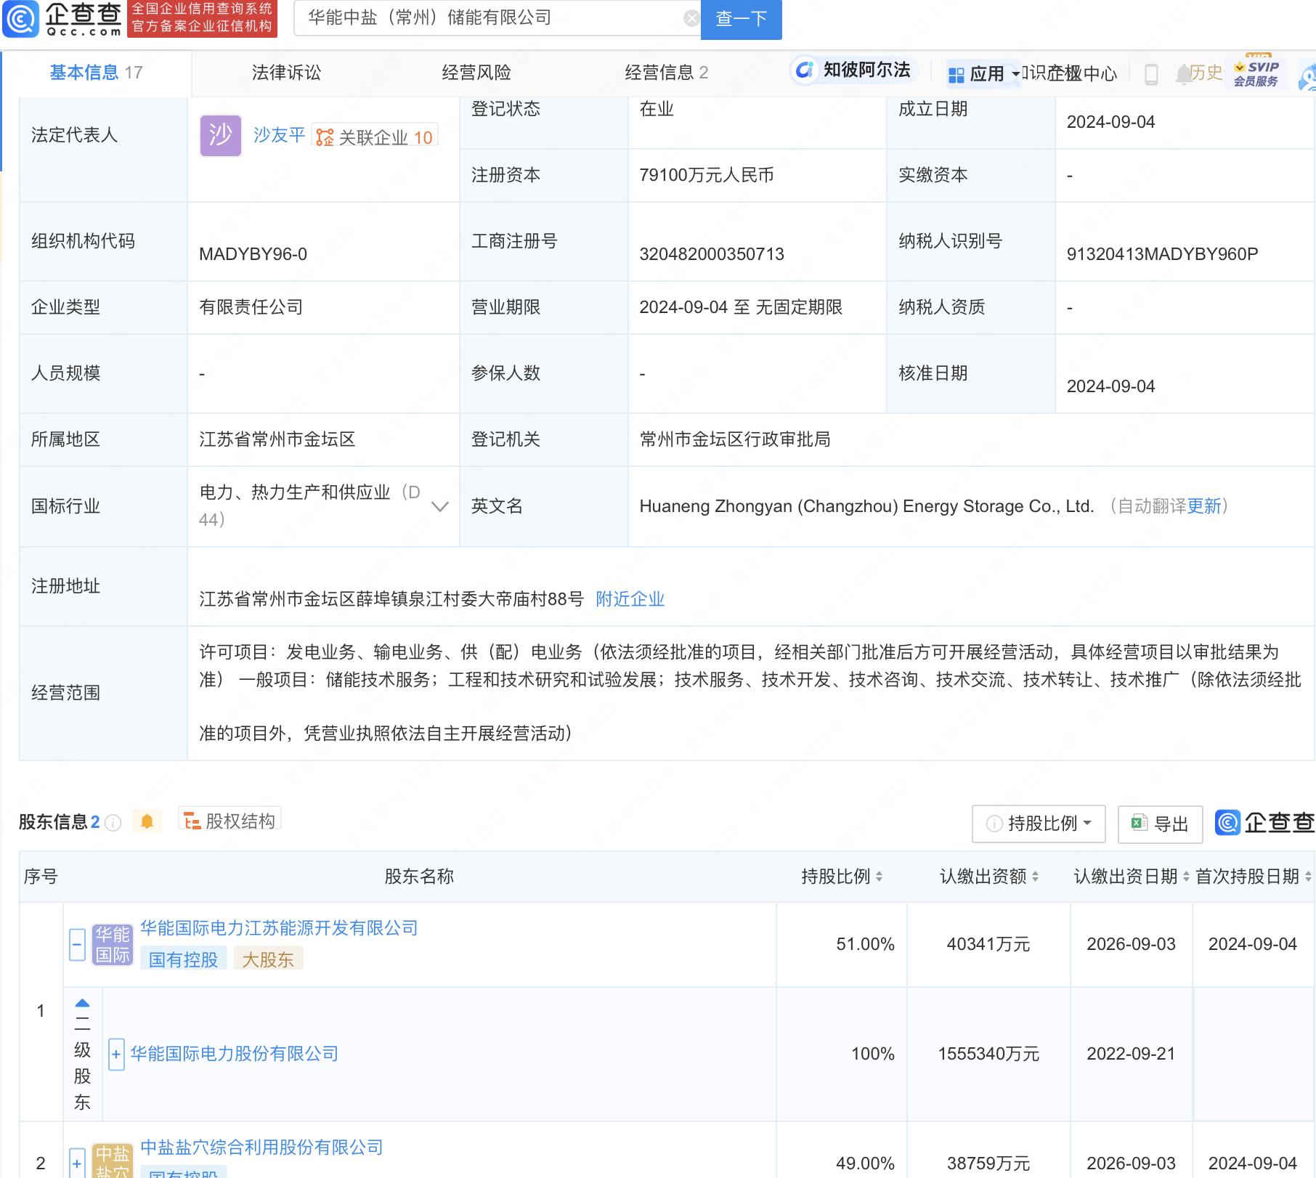Click the 沙 avatar of the legal representative
Viewport: 1316px width, 1178px height.
220,136
